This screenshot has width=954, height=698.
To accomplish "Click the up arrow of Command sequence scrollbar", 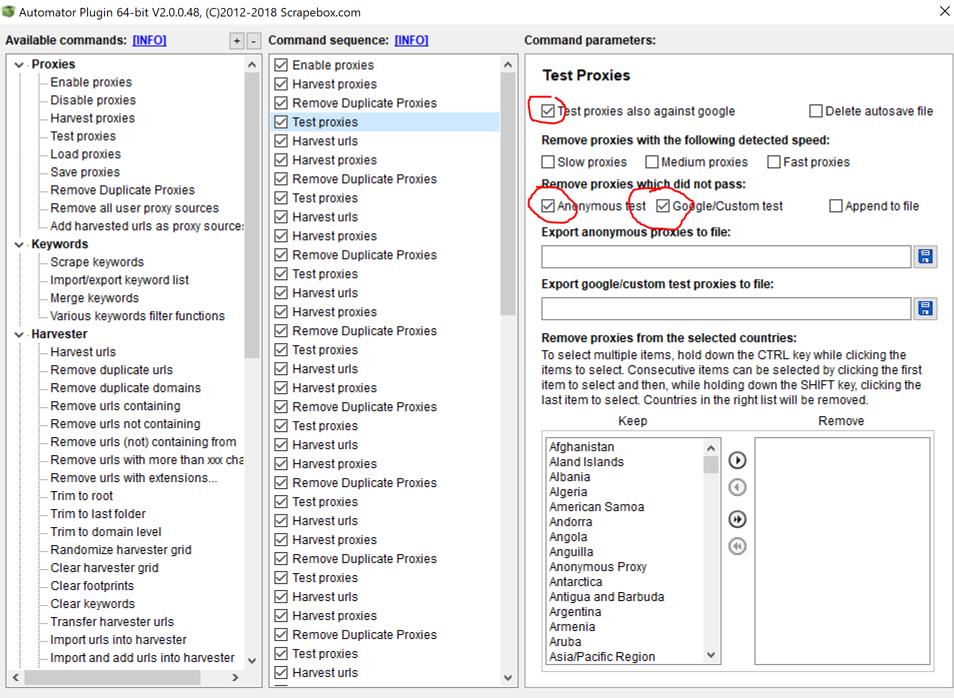I will [x=508, y=64].
